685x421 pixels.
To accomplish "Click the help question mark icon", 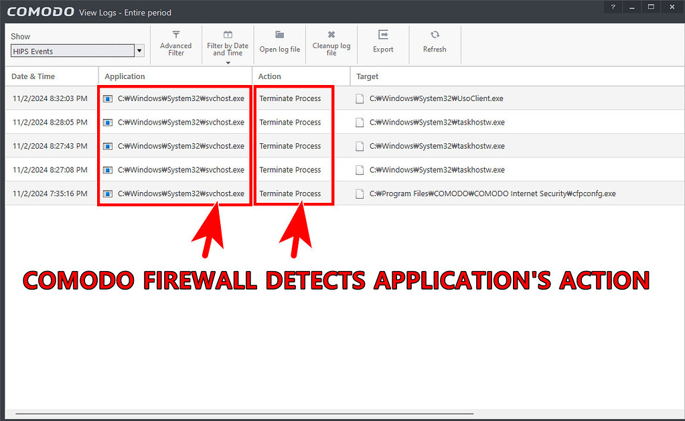I will pyautogui.click(x=613, y=7).
